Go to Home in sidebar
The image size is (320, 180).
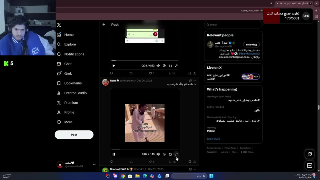(x=65, y=35)
